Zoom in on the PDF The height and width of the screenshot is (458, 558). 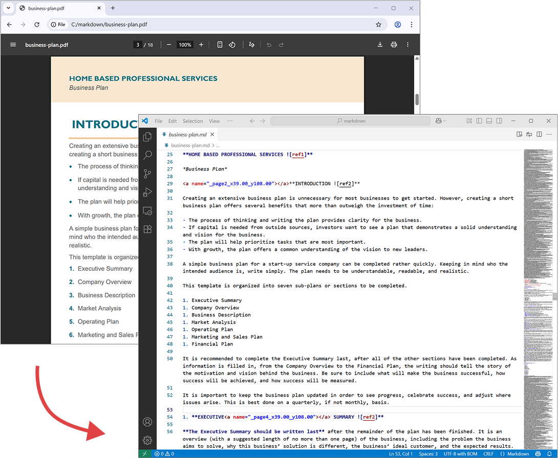point(201,45)
